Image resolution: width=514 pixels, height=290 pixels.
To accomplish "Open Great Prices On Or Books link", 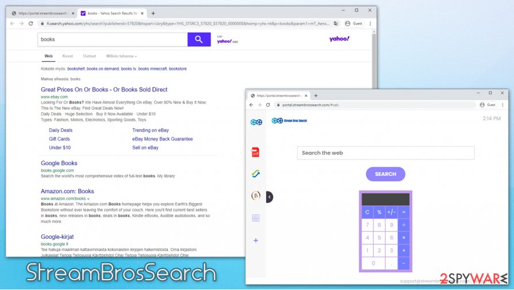I will [x=104, y=90].
